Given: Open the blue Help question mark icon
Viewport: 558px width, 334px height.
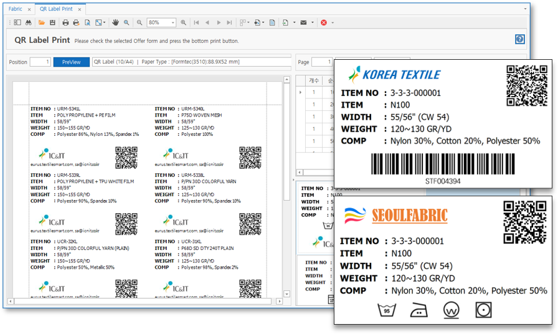Looking at the screenshot, I should (519, 39).
